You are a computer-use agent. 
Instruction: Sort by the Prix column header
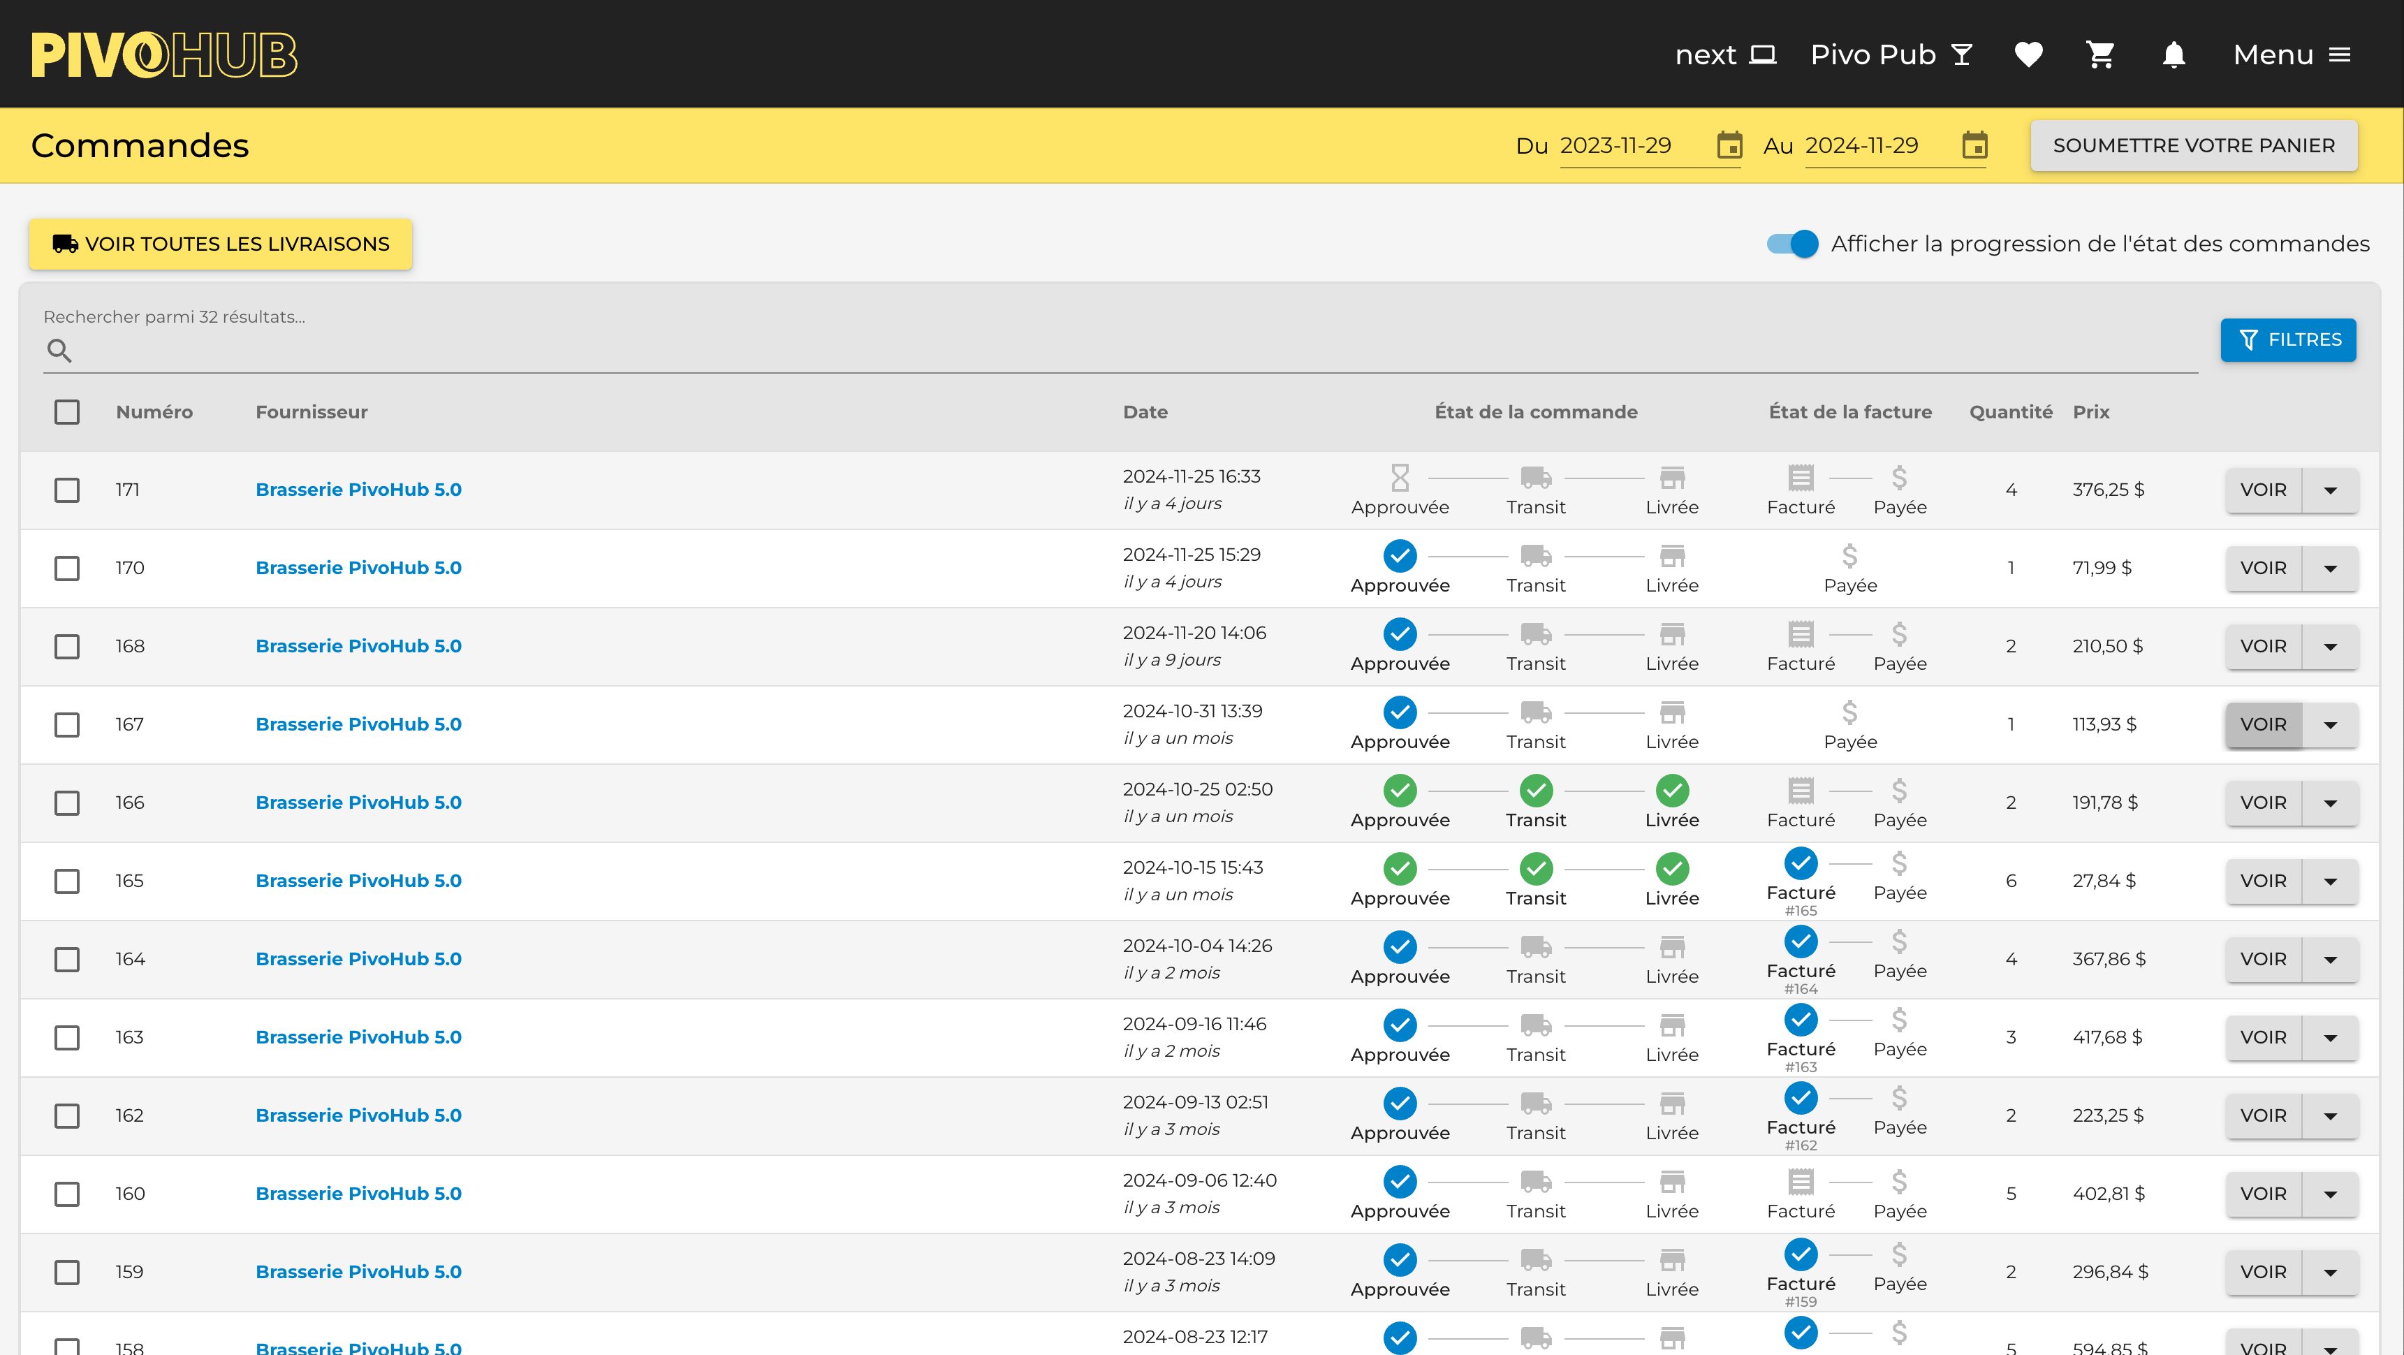point(2090,411)
